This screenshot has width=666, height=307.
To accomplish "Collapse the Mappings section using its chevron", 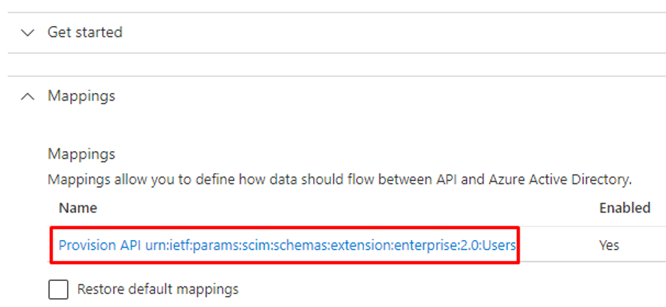I will pos(27,96).
